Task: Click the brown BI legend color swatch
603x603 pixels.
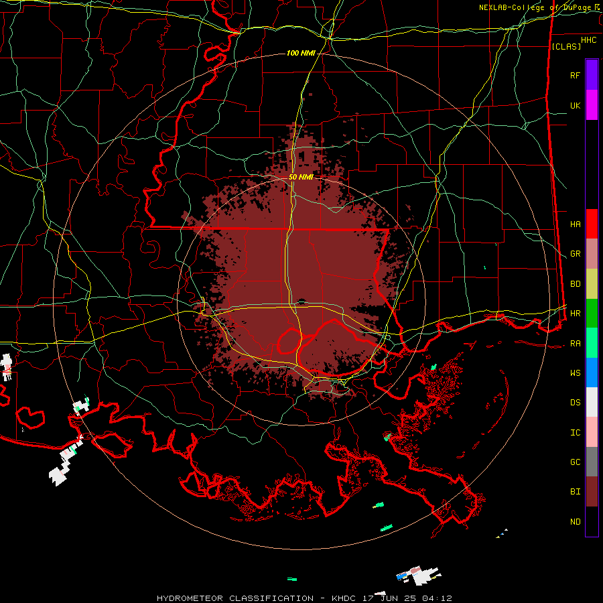Action: point(592,492)
